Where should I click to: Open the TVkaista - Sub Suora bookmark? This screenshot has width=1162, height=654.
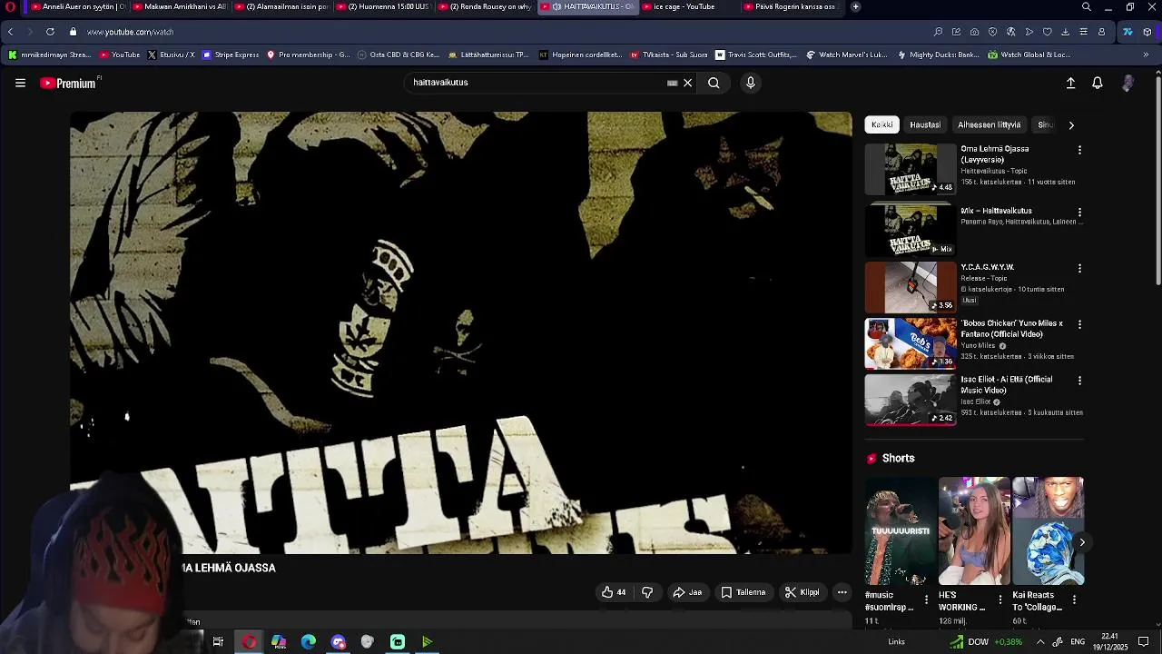tap(668, 54)
